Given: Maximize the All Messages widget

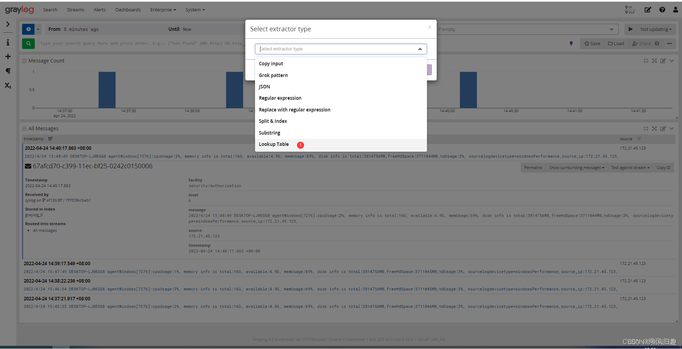Looking at the screenshot, I should 655,129.
